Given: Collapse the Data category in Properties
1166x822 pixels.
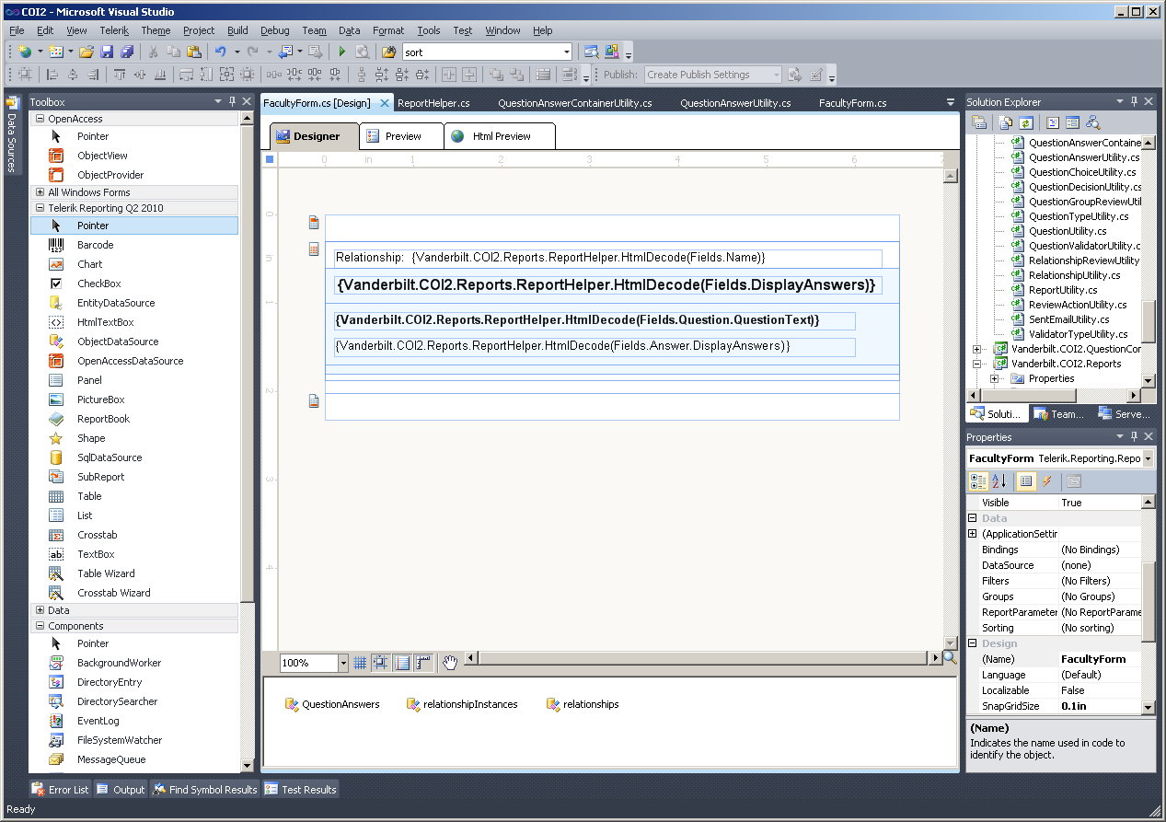Looking at the screenshot, I should pyautogui.click(x=973, y=518).
